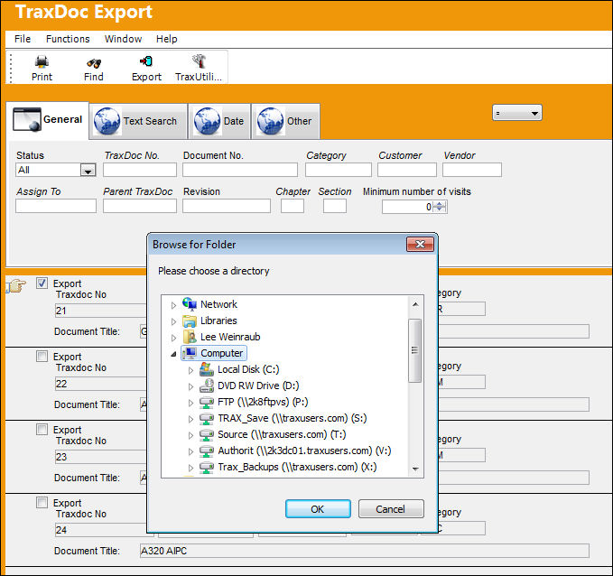The width and height of the screenshot is (613, 576).
Task: Switch to the Other tab
Action: pyautogui.click(x=286, y=121)
